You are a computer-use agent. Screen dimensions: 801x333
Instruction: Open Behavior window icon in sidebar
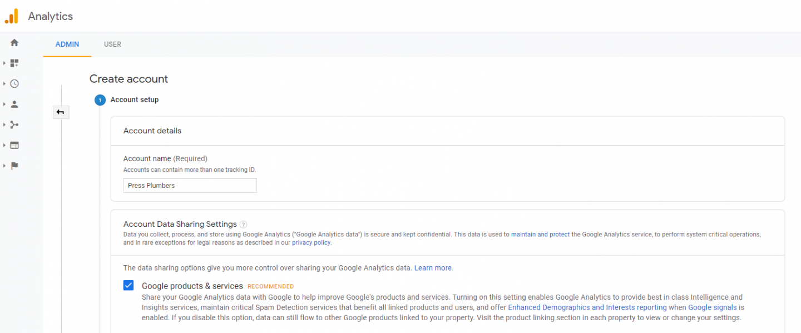point(14,145)
